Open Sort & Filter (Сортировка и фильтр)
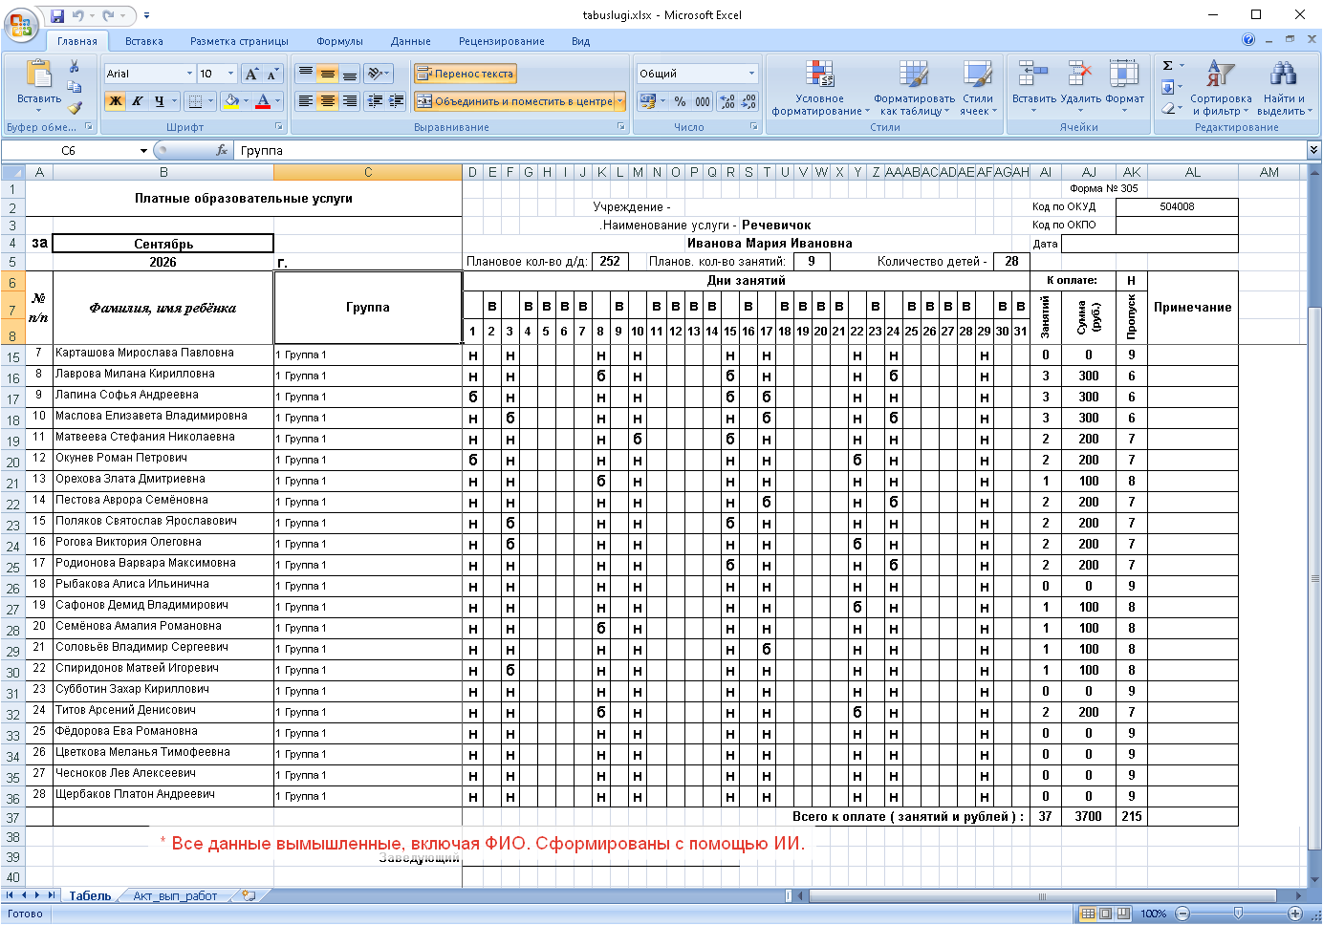Image resolution: width=1323 pixels, height=925 pixels. [1221, 88]
